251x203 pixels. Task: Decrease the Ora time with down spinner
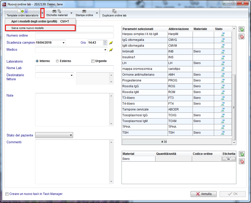click(x=105, y=44)
